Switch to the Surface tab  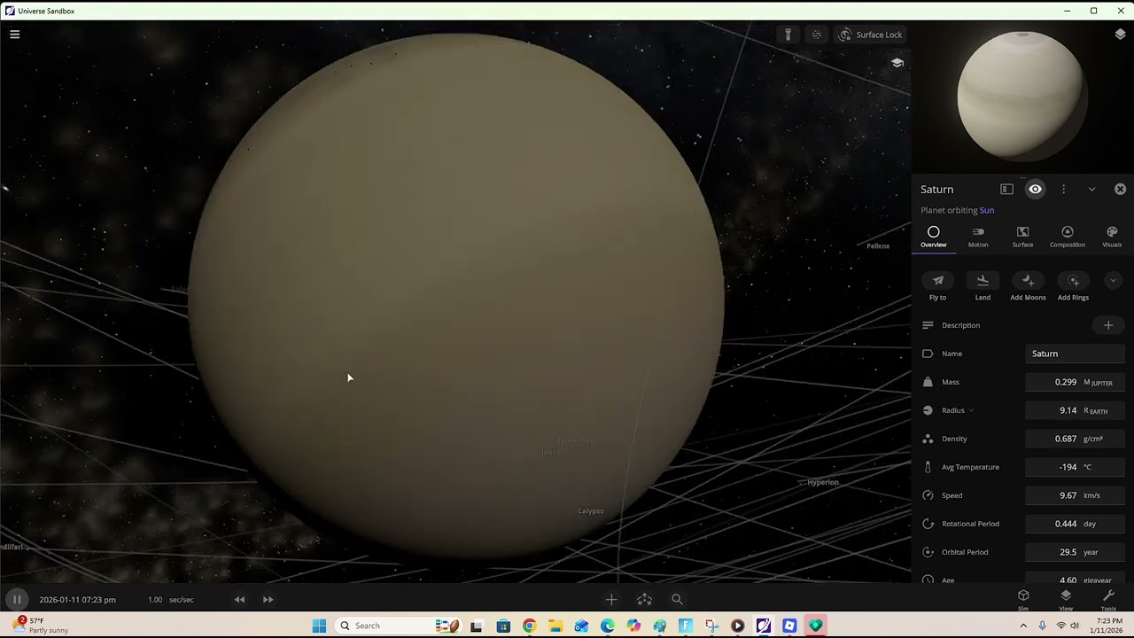coord(1022,237)
